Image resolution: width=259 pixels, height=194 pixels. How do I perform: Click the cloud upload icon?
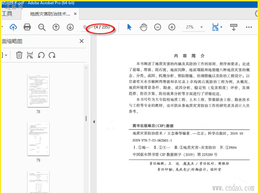tap(13, 27)
